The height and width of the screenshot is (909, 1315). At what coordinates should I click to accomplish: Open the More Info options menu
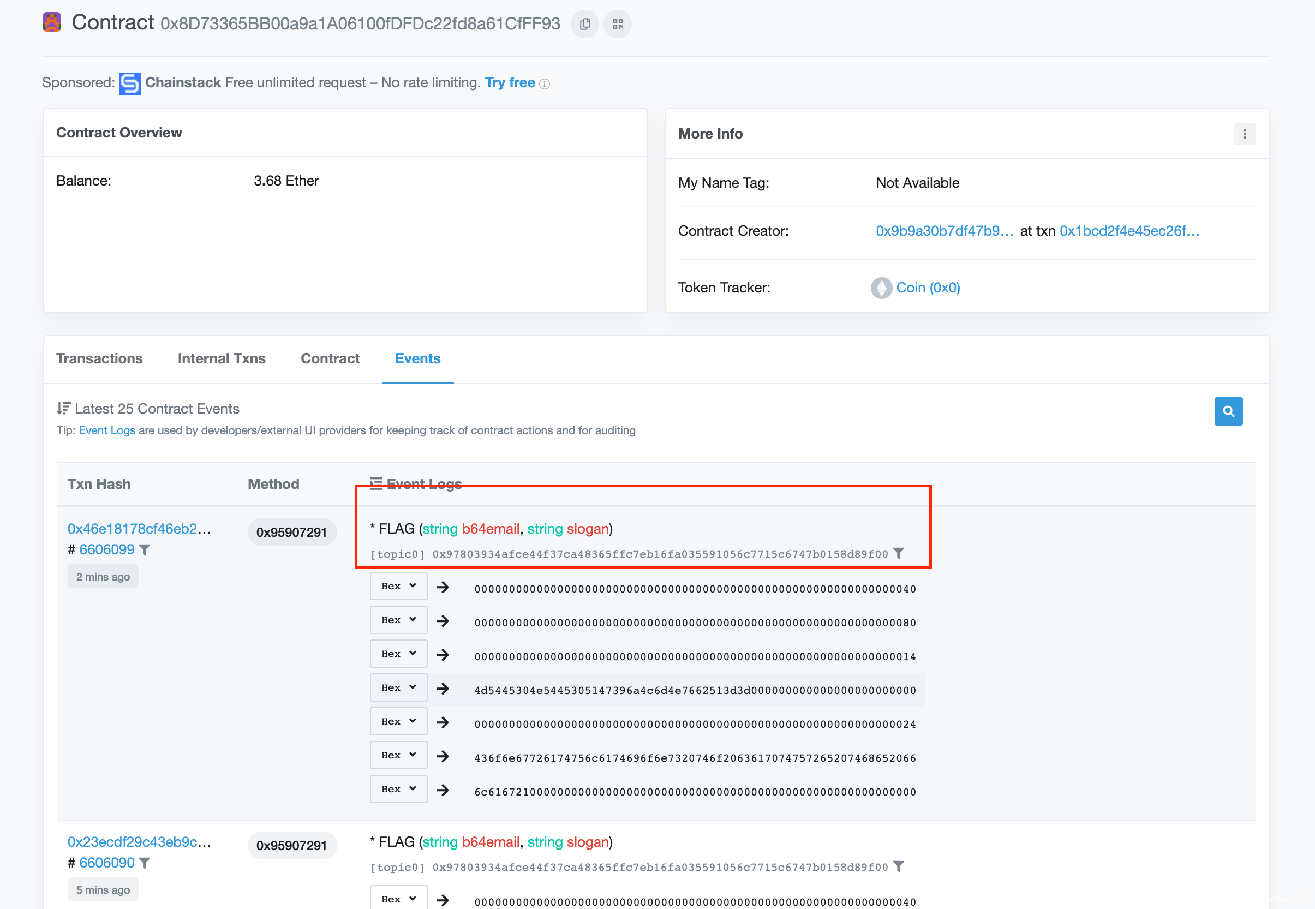(x=1244, y=134)
